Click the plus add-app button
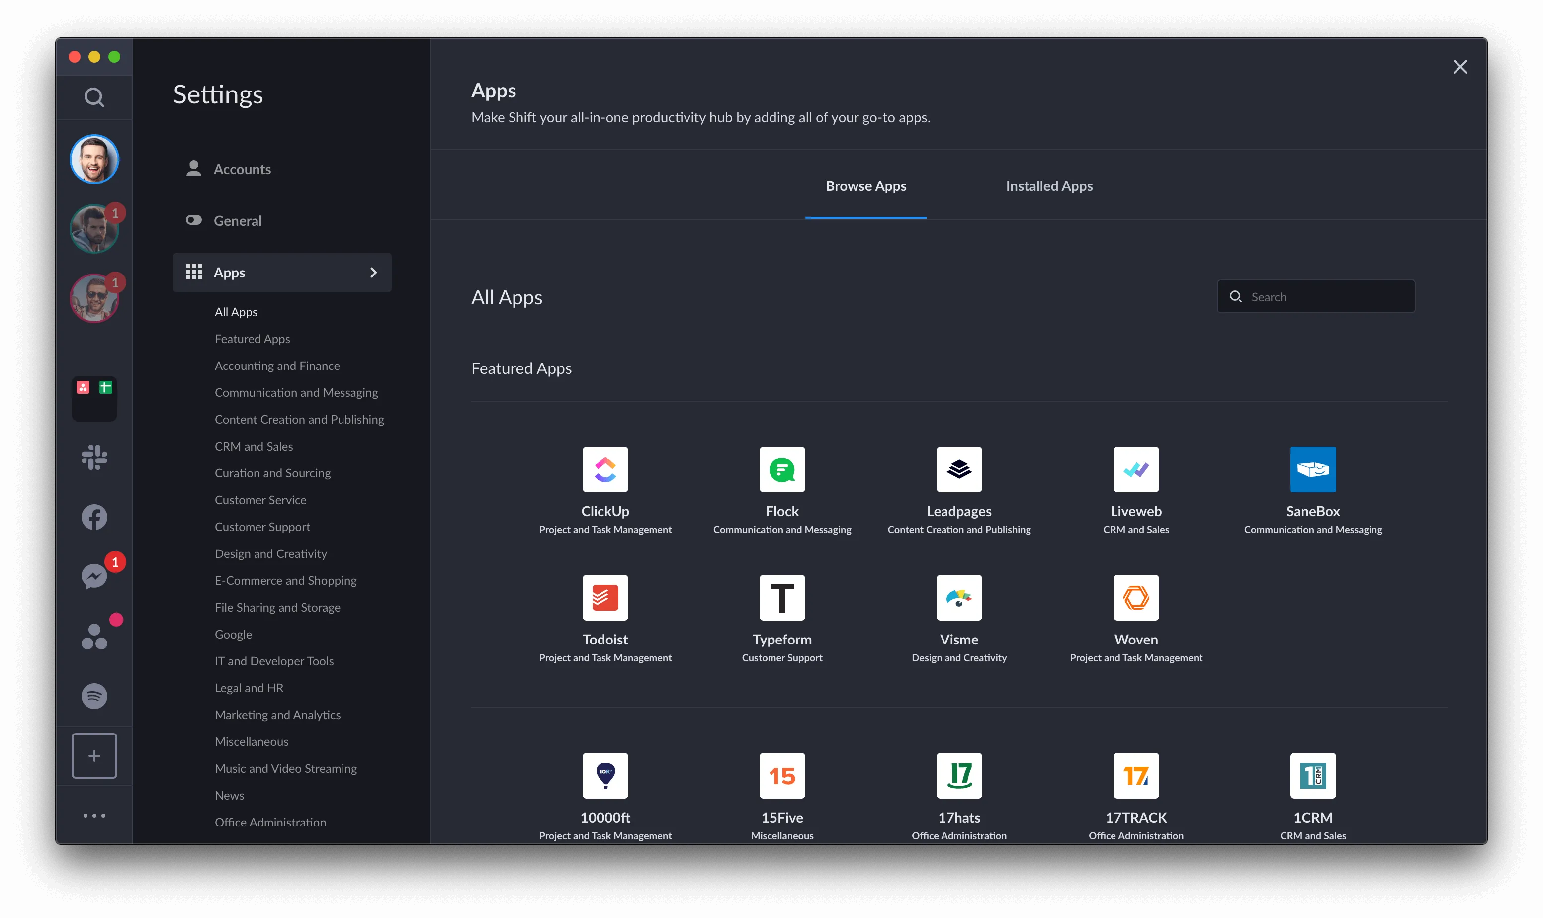This screenshot has height=918, width=1543. point(94,755)
